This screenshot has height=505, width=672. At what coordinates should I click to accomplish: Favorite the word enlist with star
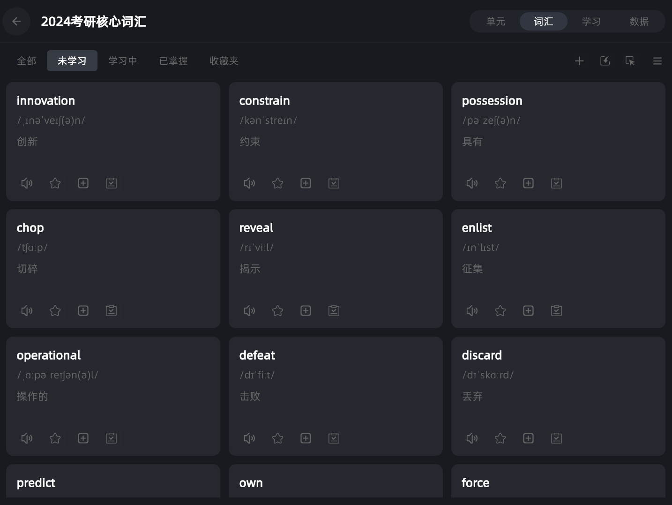click(500, 311)
